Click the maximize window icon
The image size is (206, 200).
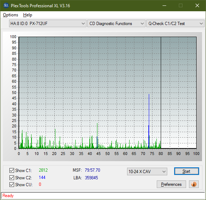point(181,5)
